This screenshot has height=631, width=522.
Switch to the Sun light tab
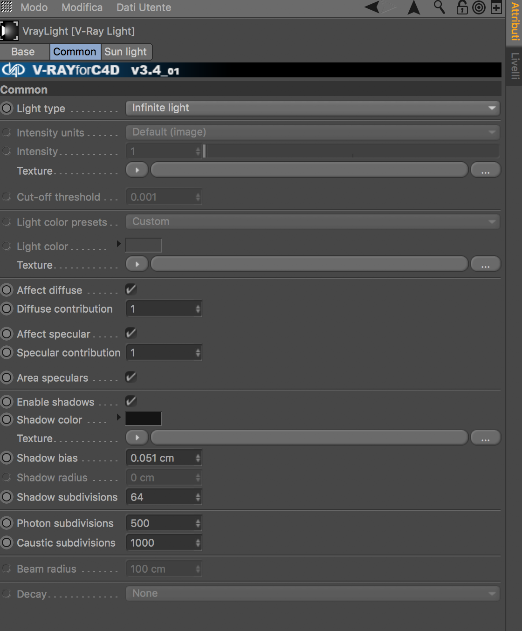point(126,52)
